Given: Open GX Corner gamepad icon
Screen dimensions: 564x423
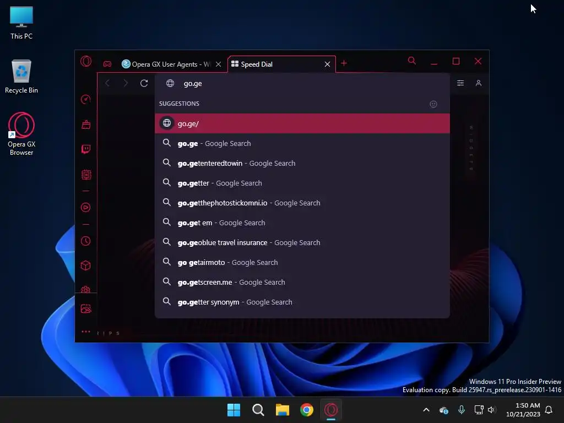Looking at the screenshot, I should (x=107, y=64).
